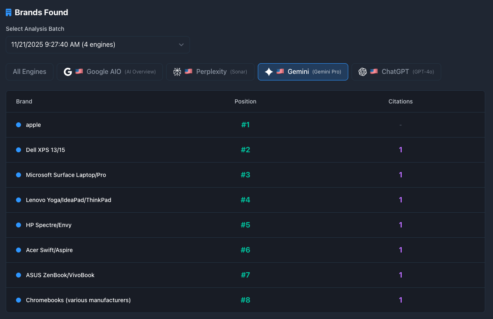Click the Perplexity logo icon

click(x=177, y=72)
